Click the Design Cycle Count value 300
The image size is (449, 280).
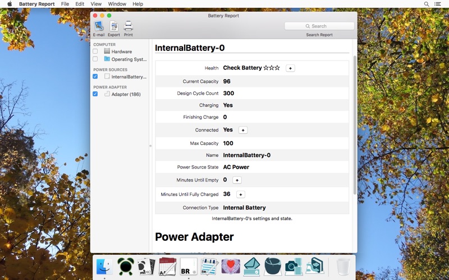tap(228, 94)
